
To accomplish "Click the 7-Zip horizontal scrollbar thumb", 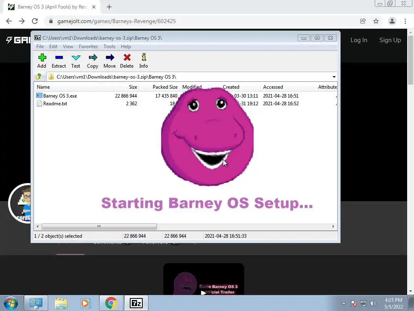I will pyautogui.click(x=99, y=226).
